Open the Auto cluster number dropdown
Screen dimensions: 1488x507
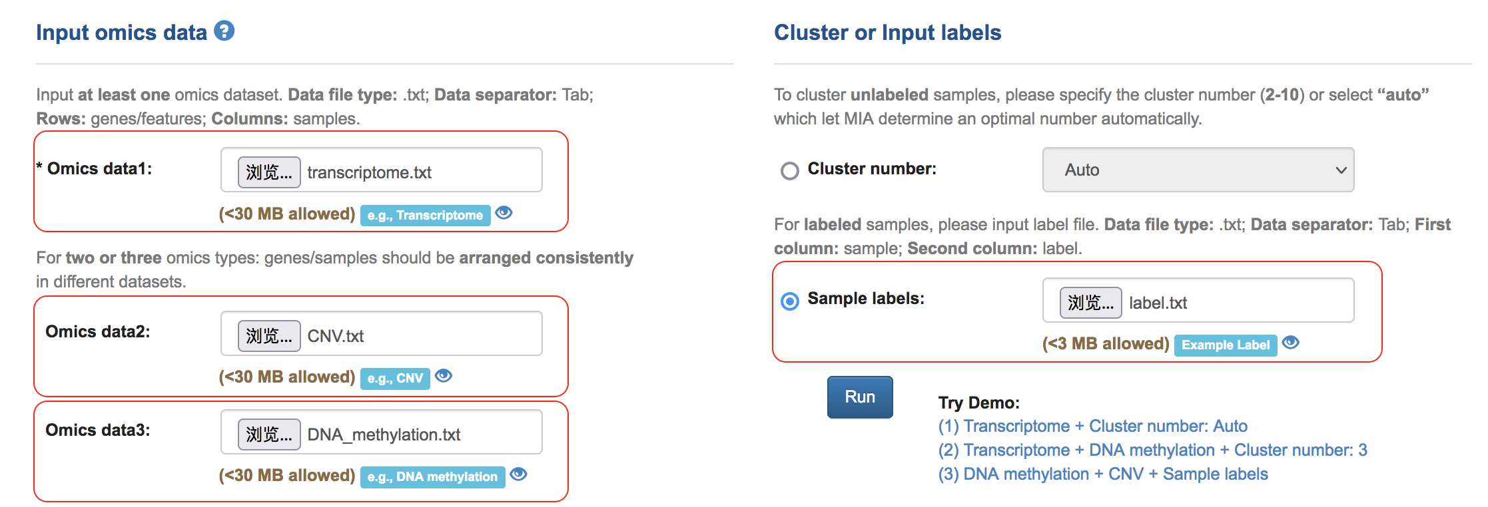click(1198, 170)
